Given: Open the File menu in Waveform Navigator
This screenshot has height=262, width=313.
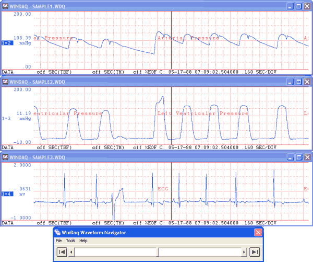Looking at the screenshot, I should tap(58, 241).
